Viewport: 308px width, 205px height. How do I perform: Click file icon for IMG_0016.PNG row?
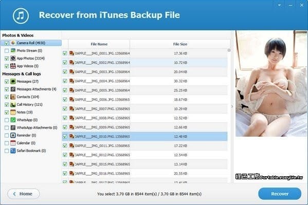[x=71, y=173]
